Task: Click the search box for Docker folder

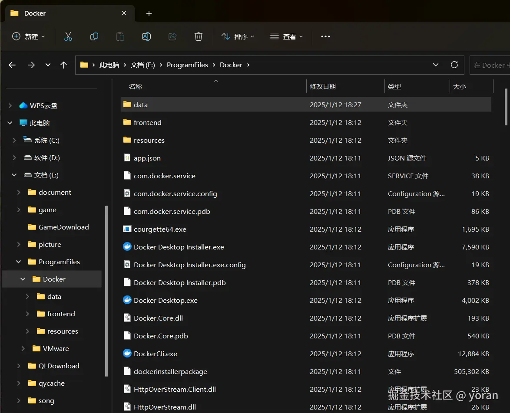Action: click(x=490, y=65)
